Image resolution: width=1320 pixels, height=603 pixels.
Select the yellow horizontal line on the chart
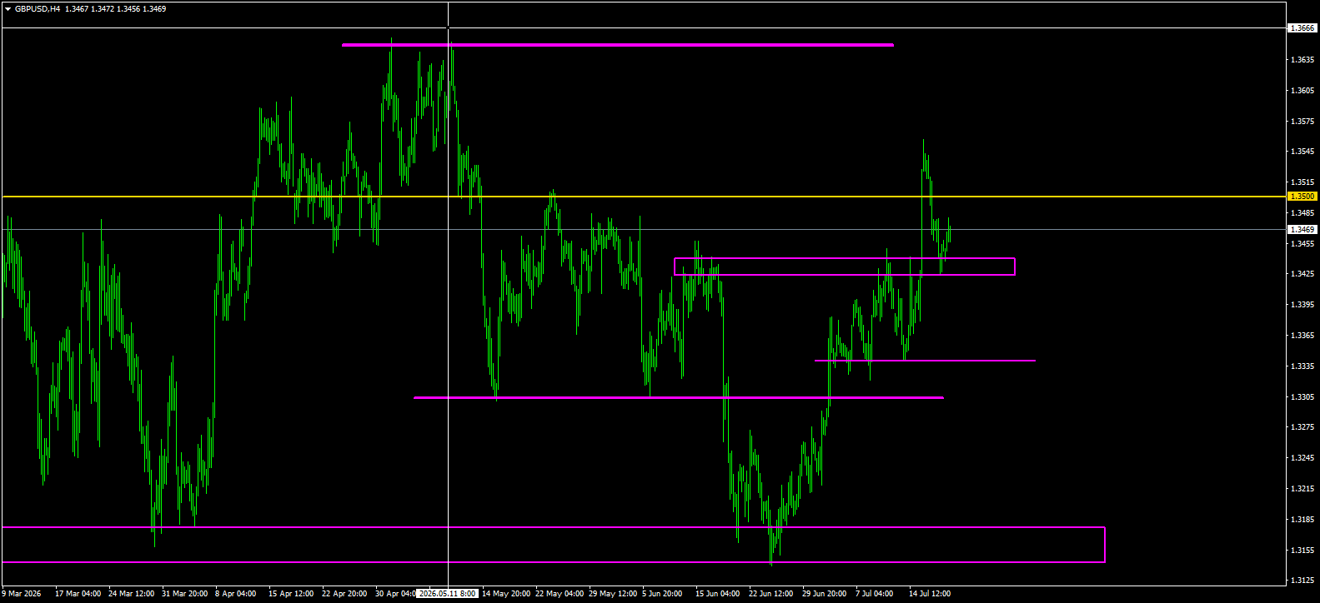point(644,197)
